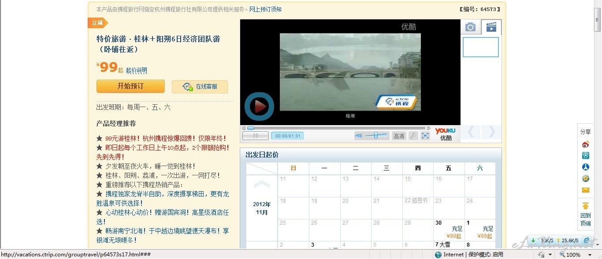Toggle fullscreen video mode icon
This screenshot has height=259, width=602.
pyautogui.click(x=425, y=136)
